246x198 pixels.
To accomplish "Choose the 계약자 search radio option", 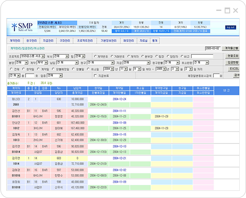I will pos(129,56).
